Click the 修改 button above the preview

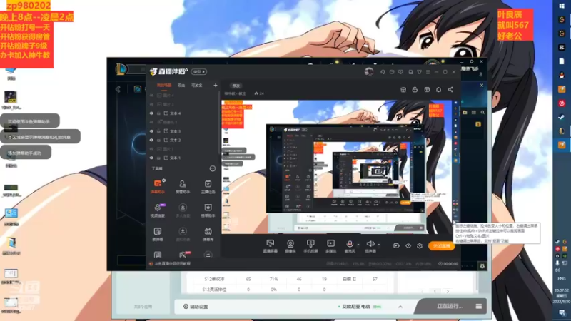(x=236, y=86)
